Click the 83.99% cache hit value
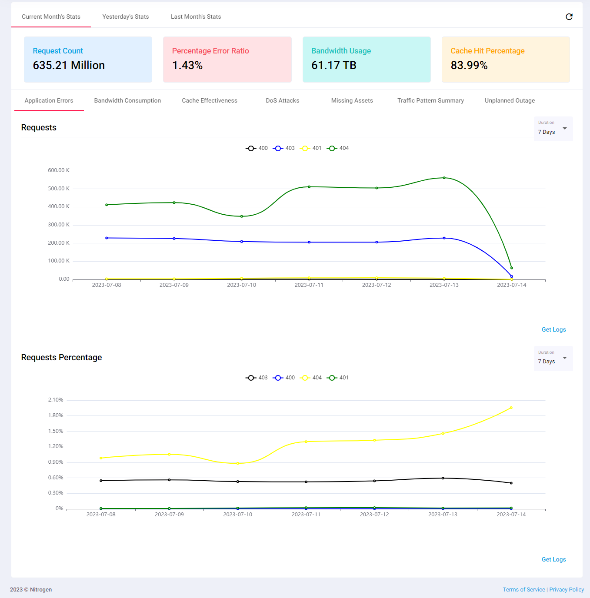The height and width of the screenshot is (598, 590). tap(469, 65)
